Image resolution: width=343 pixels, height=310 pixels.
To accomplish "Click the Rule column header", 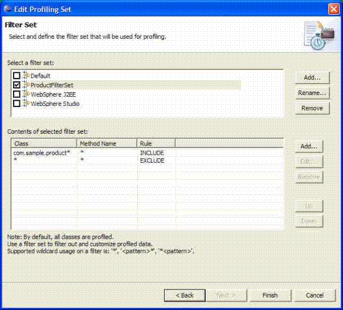I will point(155,143).
